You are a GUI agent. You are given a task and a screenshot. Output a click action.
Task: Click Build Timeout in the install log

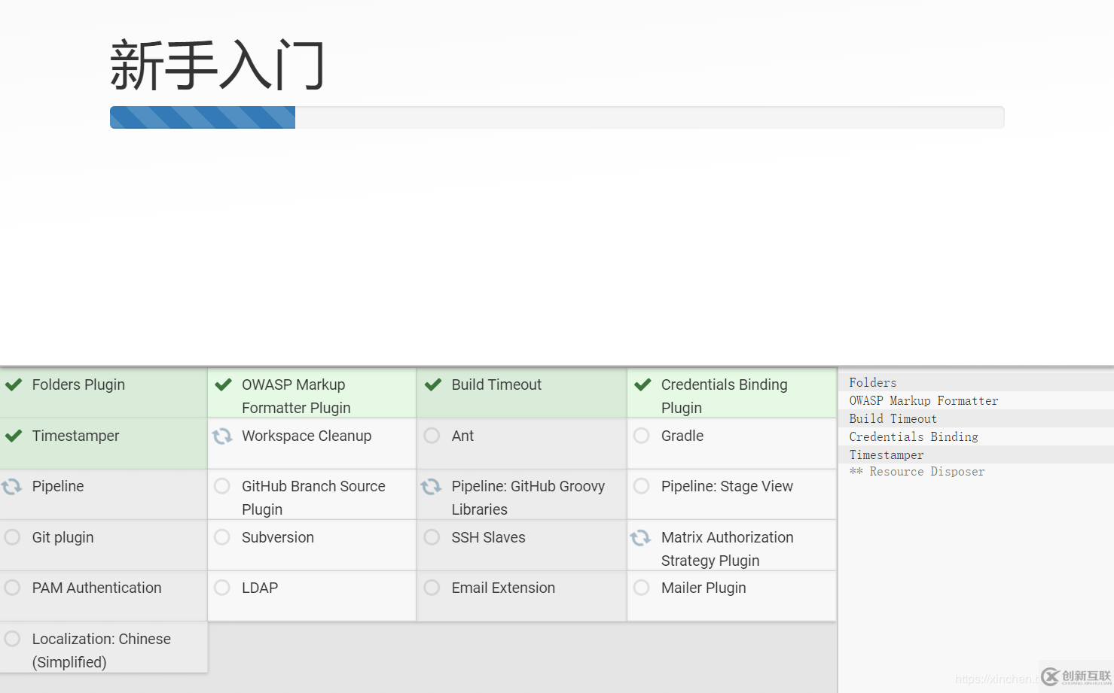pyautogui.click(x=893, y=418)
